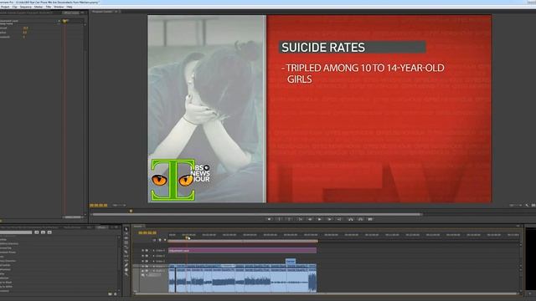Image resolution: width=536 pixels, height=301 pixels.
Task: Click the Mark Out button
Action: pos(289,219)
